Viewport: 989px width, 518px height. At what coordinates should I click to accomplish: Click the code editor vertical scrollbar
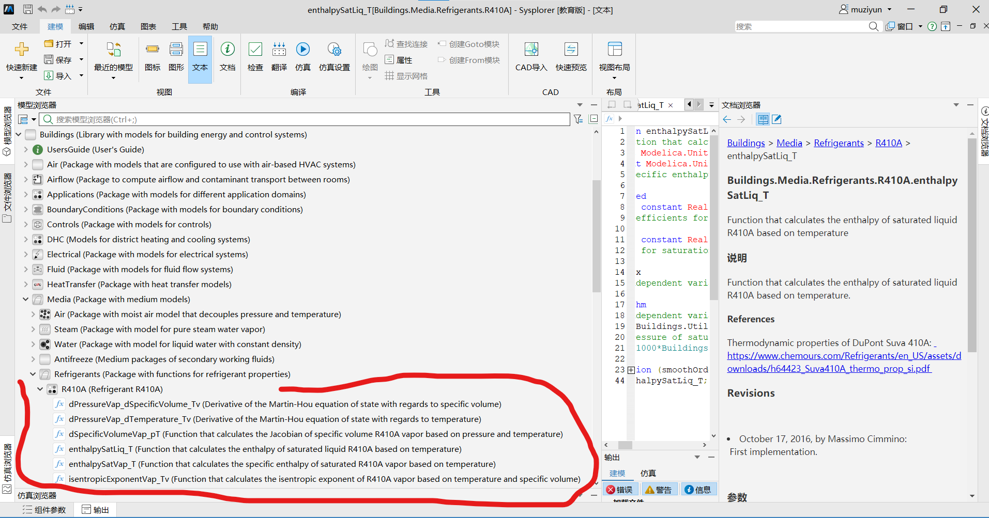click(713, 217)
